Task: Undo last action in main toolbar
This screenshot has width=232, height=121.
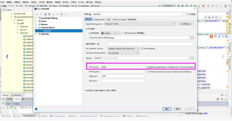Action: tap(221, 6)
